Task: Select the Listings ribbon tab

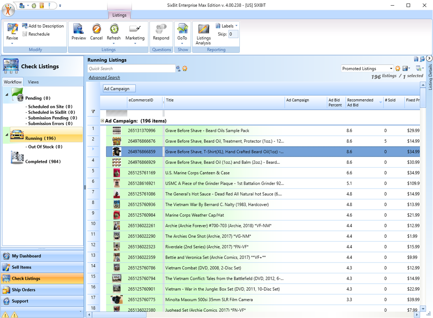Action: click(119, 15)
